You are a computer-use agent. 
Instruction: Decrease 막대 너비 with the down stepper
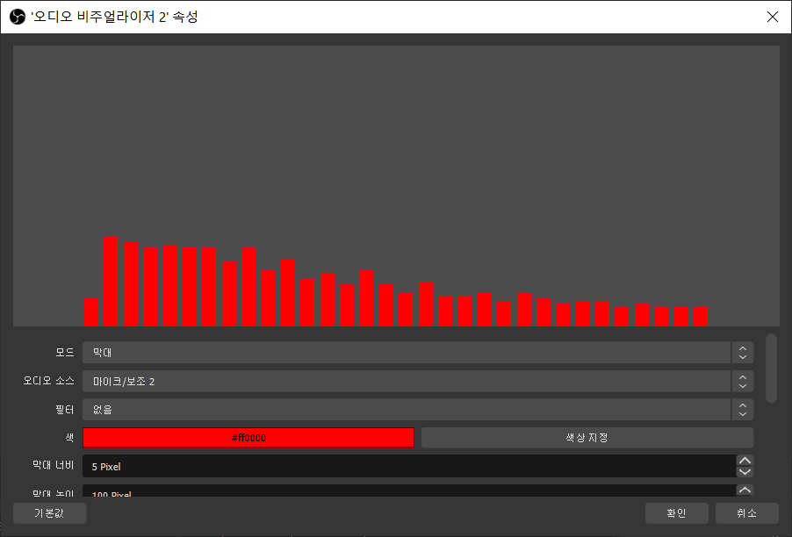click(x=744, y=472)
